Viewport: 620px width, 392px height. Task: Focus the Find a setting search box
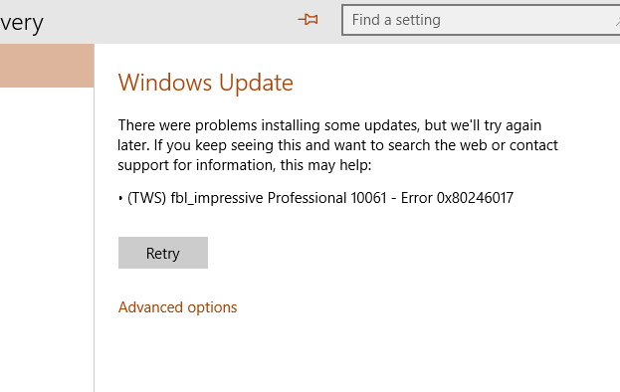(481, 20)
